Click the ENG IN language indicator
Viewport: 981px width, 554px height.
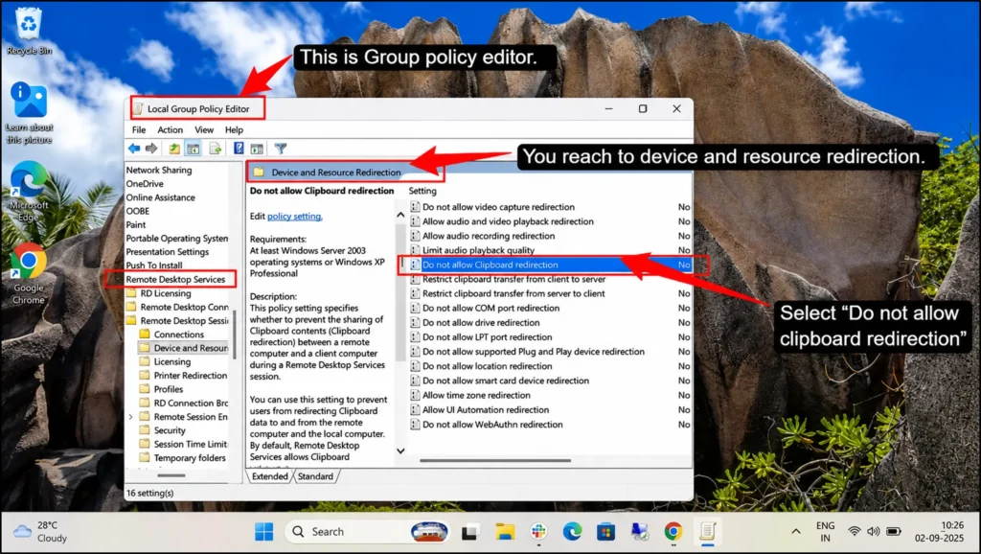pos(825,531)
